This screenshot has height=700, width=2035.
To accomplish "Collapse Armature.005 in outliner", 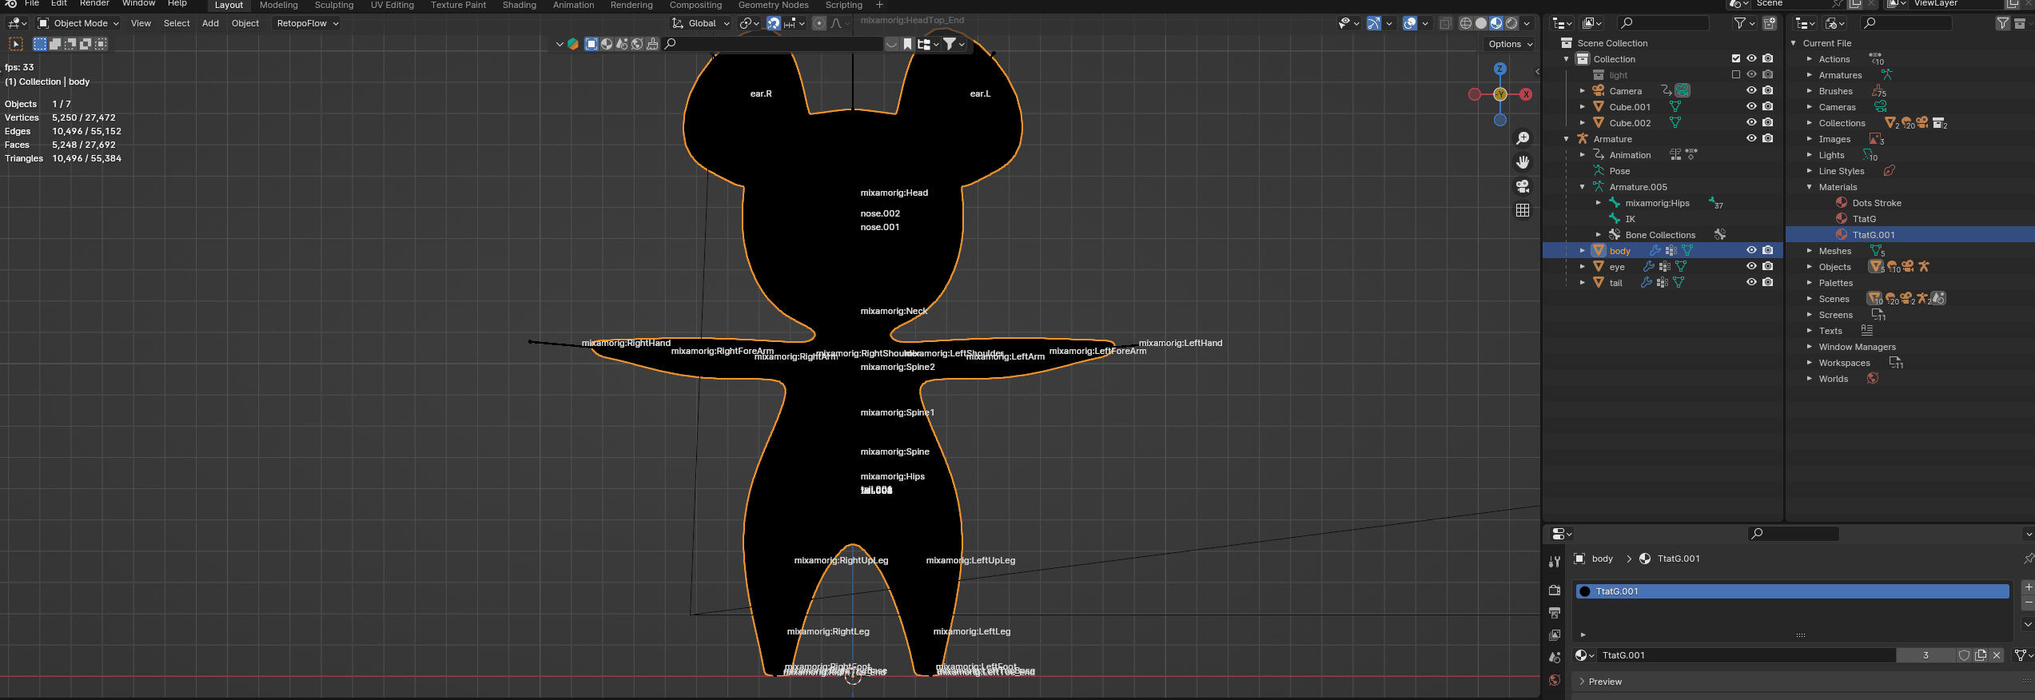I will (1583, 186).
